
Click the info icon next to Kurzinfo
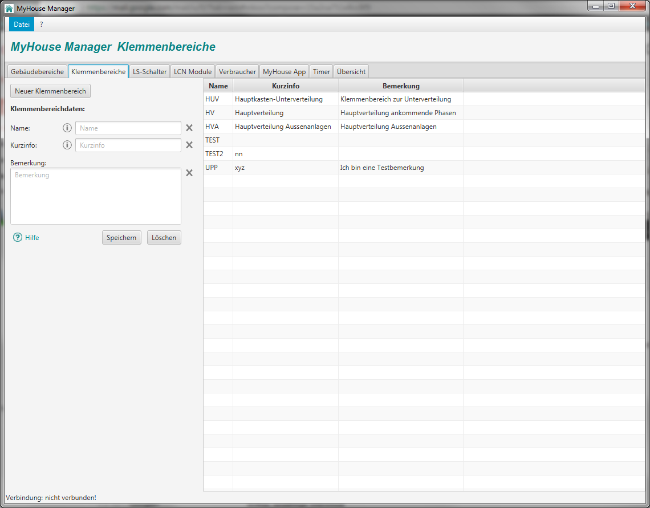[67, 145]
